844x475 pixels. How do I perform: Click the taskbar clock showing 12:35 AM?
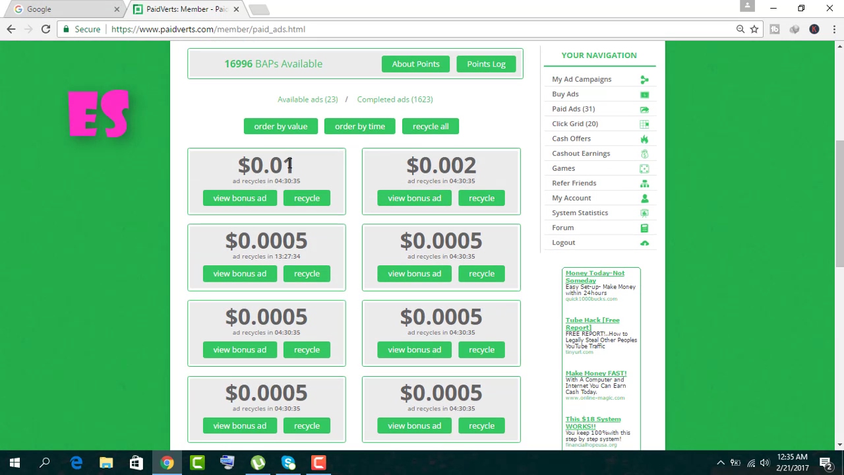(792, 462)
